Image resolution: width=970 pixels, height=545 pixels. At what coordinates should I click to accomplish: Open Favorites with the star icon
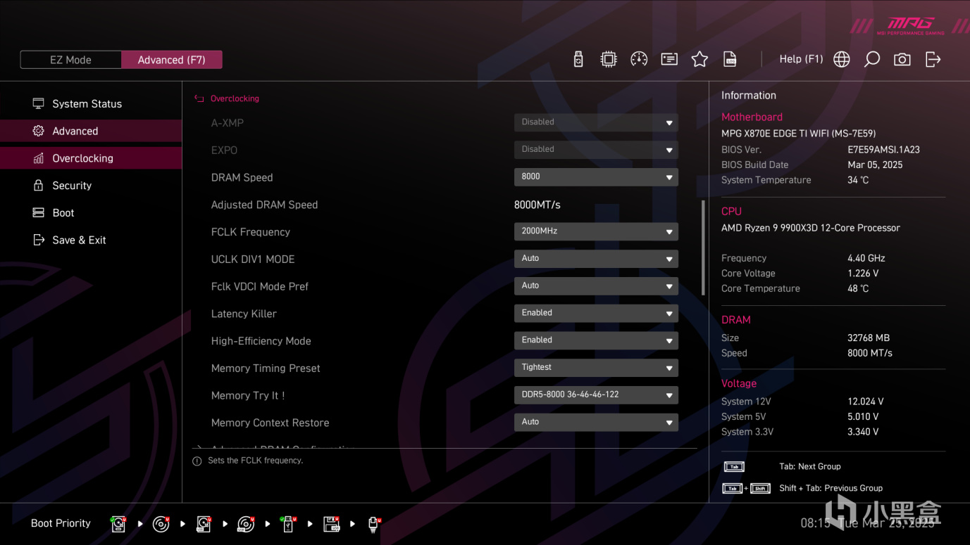tap(699, 60)
